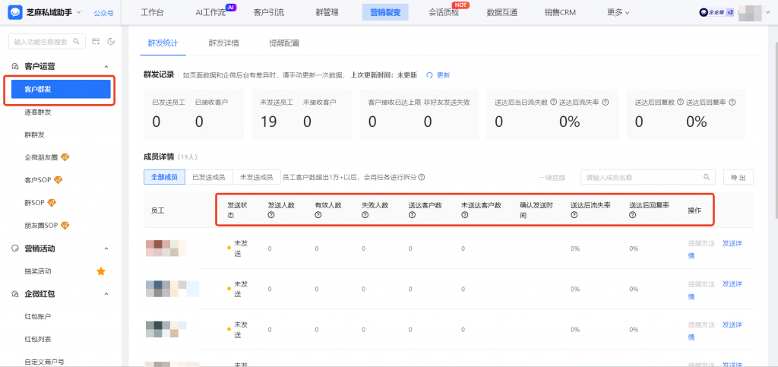Click help icon next to 送达后回复率 stat card
Screen dimensions: 778x367
coord(732,103)
